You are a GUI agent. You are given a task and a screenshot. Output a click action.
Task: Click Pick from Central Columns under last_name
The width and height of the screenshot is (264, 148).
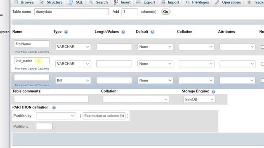coord(32,69)
